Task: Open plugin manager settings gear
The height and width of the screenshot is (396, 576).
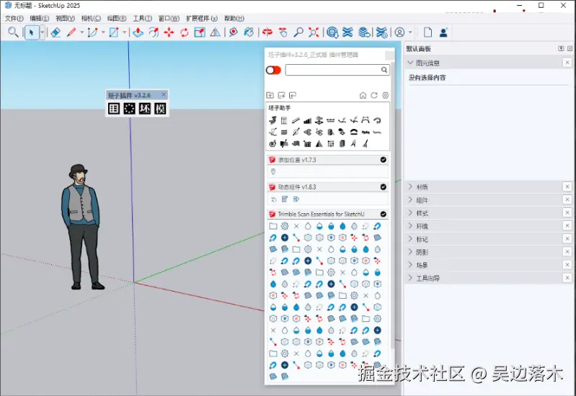Action: click(386, 96)
